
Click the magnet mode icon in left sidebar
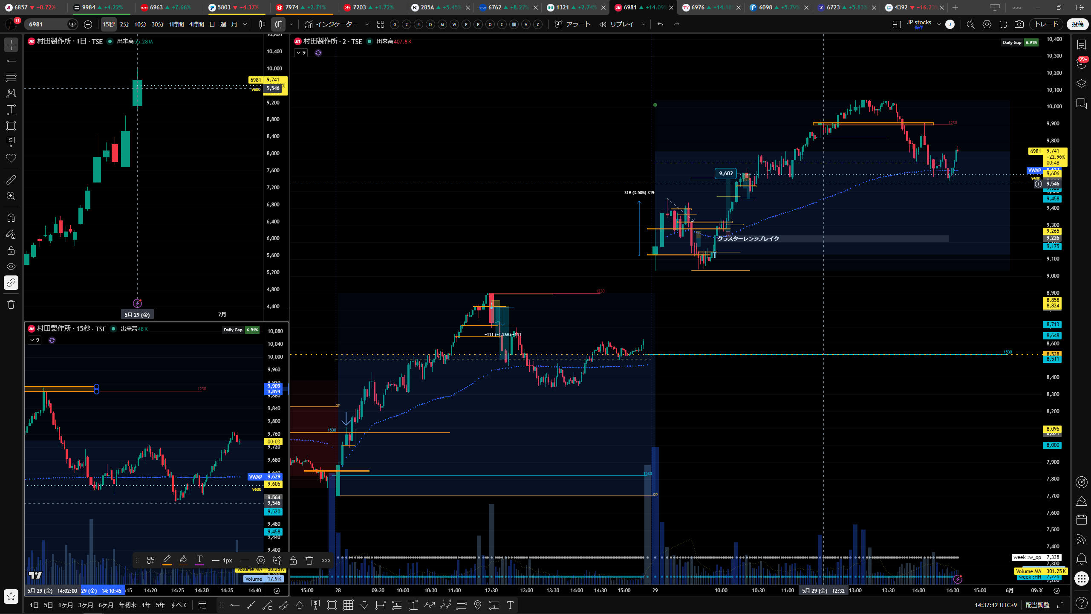click(x=11, y=218)
